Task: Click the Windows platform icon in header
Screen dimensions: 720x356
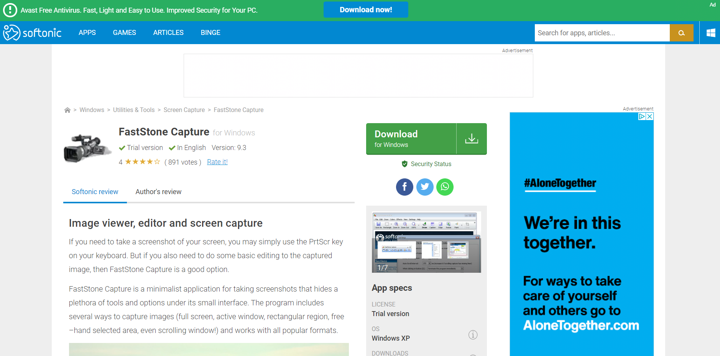Action: pos(710,33)
